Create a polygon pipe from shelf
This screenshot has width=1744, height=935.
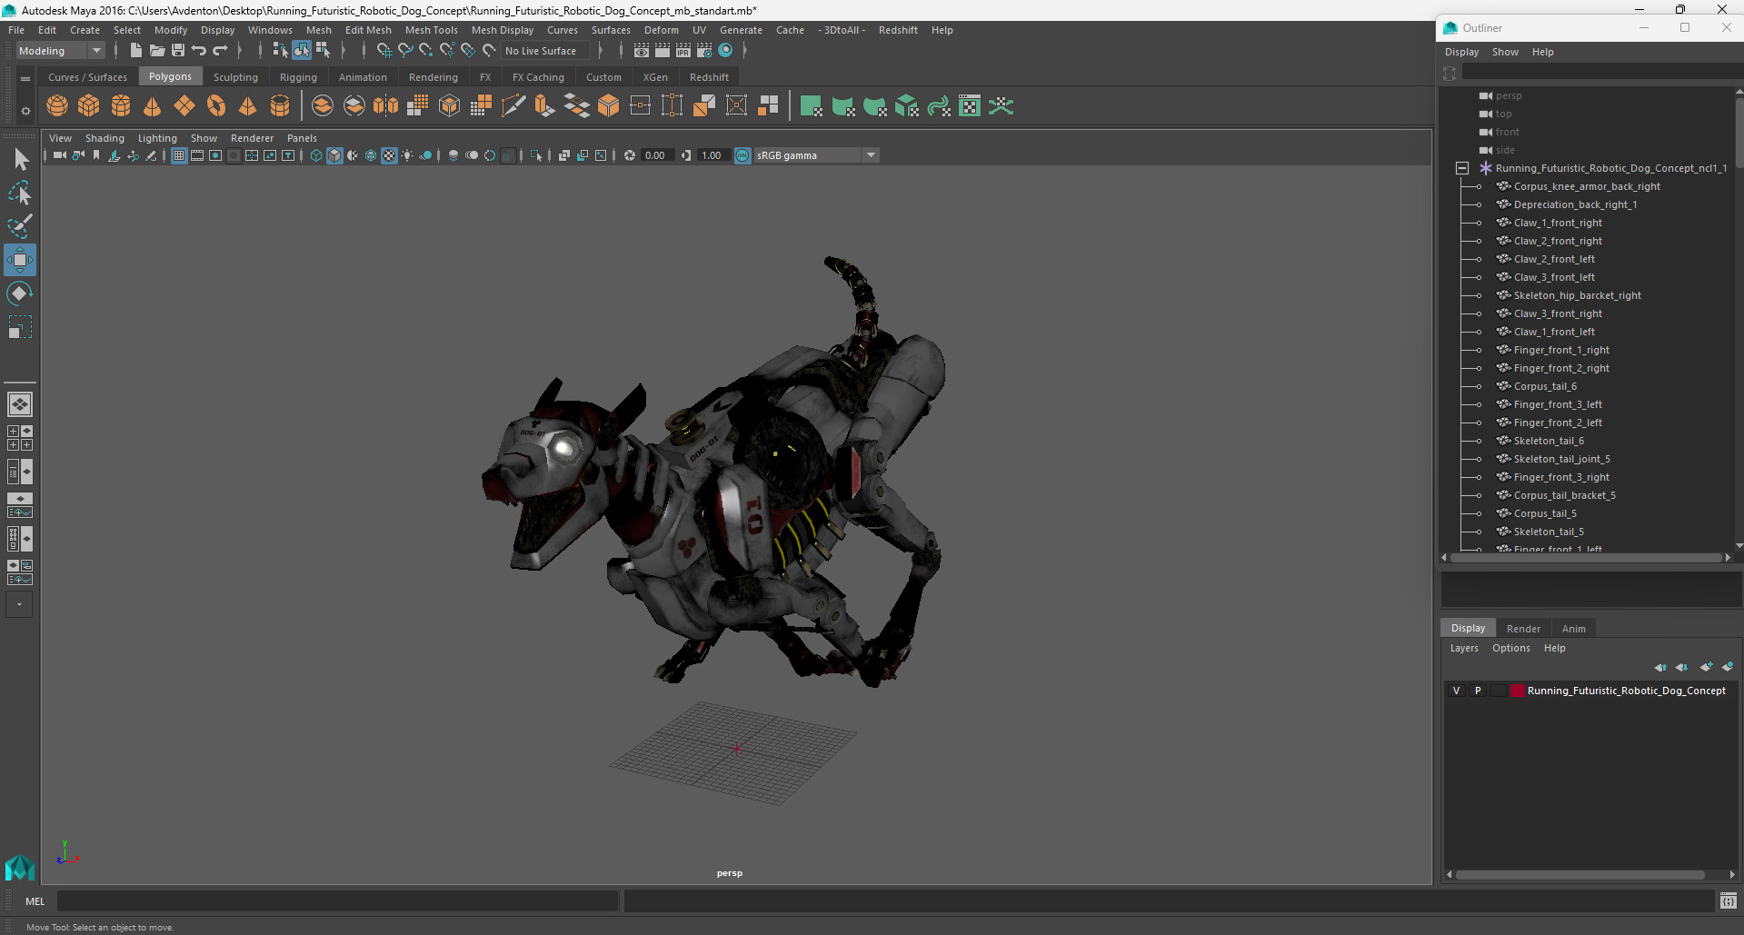(x=280, y=106)
